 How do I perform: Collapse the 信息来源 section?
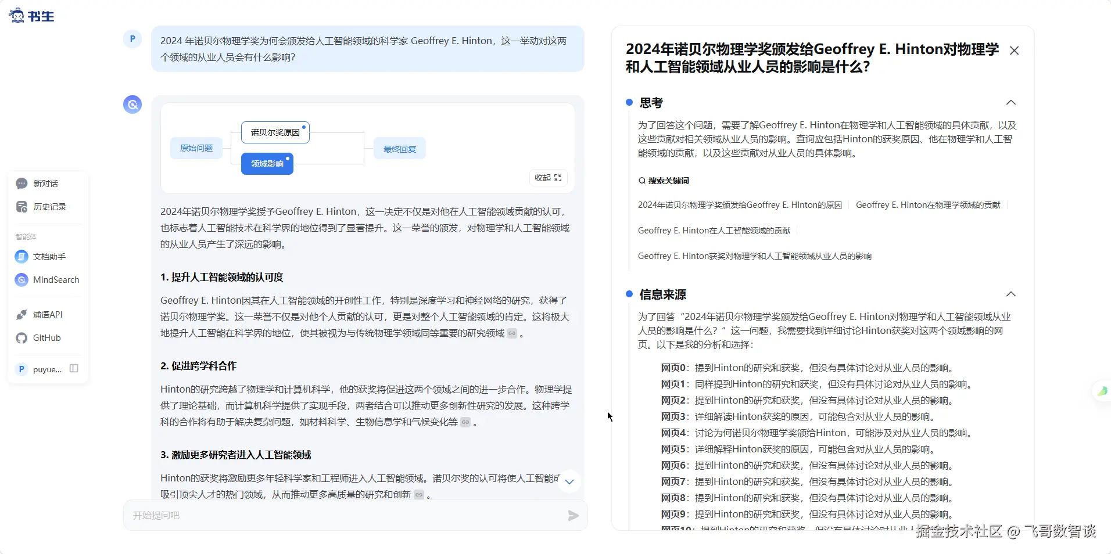pos(1011,294)
